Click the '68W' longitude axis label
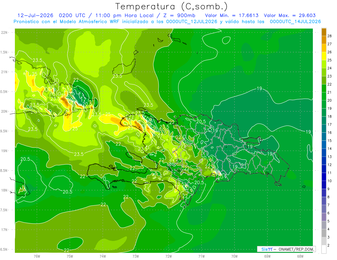Image resolution: width=337 pixels, height=260 pixels. pos(300,256)
